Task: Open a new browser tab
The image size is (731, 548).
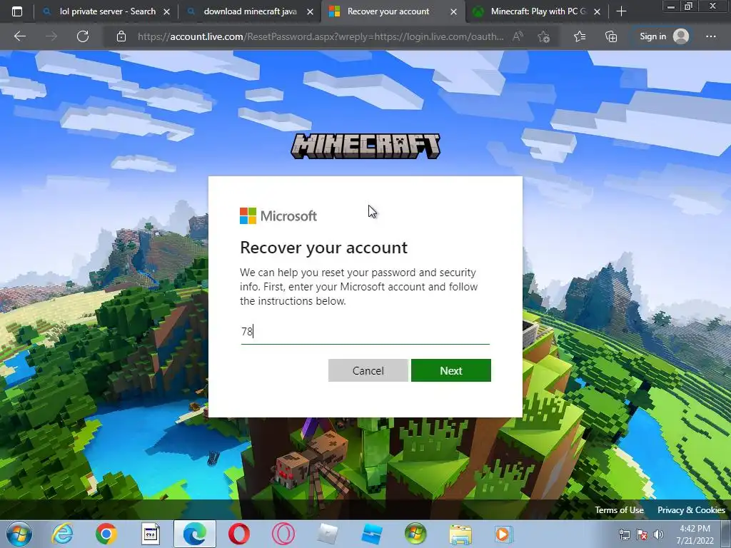Action: pos(621,11)
